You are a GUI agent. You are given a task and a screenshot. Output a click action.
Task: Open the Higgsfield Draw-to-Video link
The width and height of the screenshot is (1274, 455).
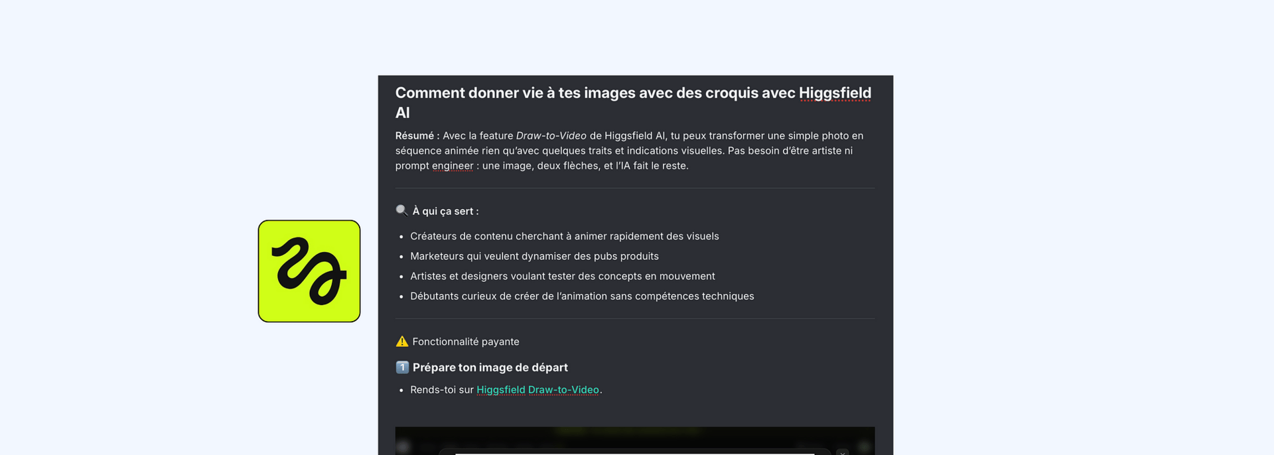click(537, 390)
